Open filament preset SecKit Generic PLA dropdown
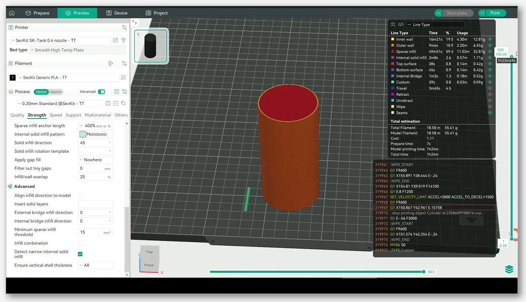This screenshot has height=302, width=526. [x=68, y=77]
